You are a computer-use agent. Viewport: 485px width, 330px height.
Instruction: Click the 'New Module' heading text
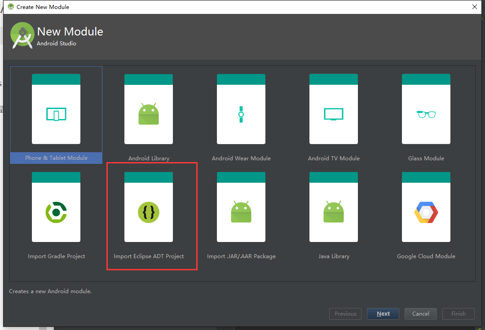point(70,31)
